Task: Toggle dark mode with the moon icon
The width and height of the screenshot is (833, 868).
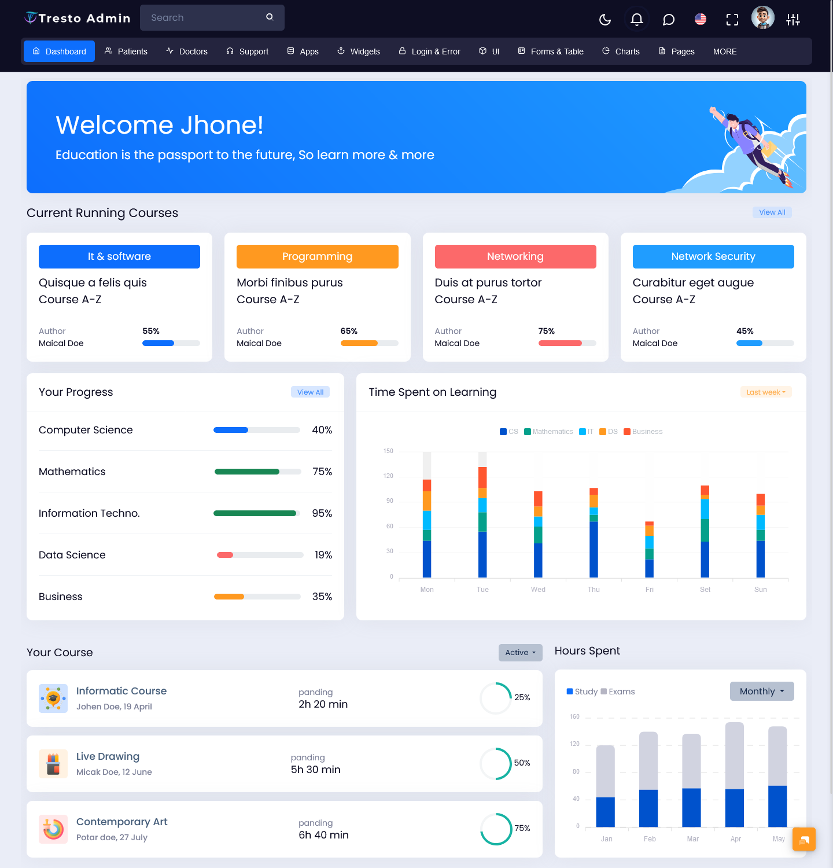Action: point(605,20)
